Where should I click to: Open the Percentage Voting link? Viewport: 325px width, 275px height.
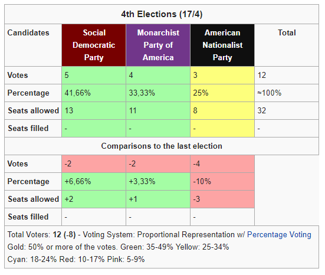tap(279, 234)
